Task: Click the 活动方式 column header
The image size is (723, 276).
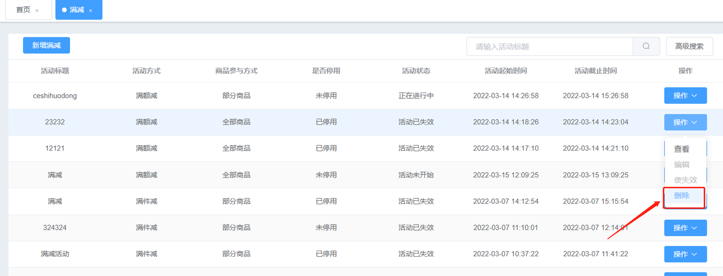Action: click(x=146, y=71)
